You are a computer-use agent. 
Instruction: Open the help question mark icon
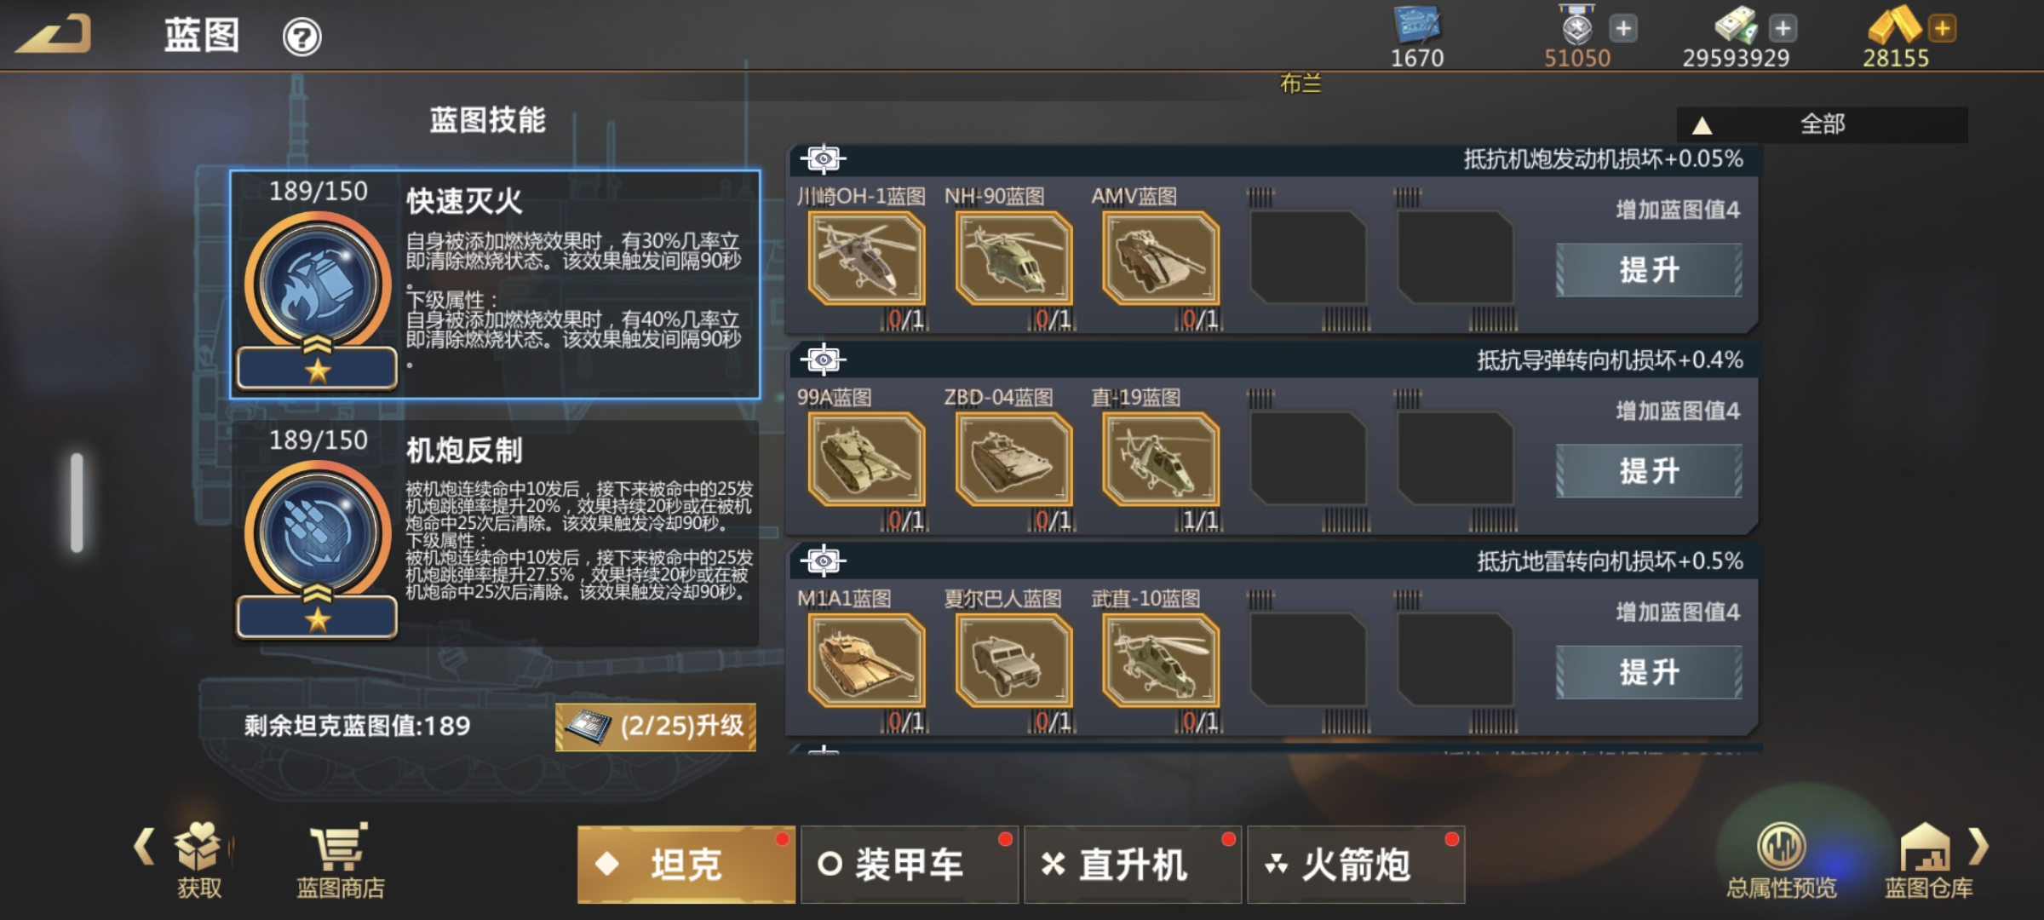(x=301, y=37)
